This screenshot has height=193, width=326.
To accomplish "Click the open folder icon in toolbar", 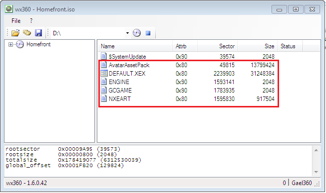I will [x=15, y=33].
